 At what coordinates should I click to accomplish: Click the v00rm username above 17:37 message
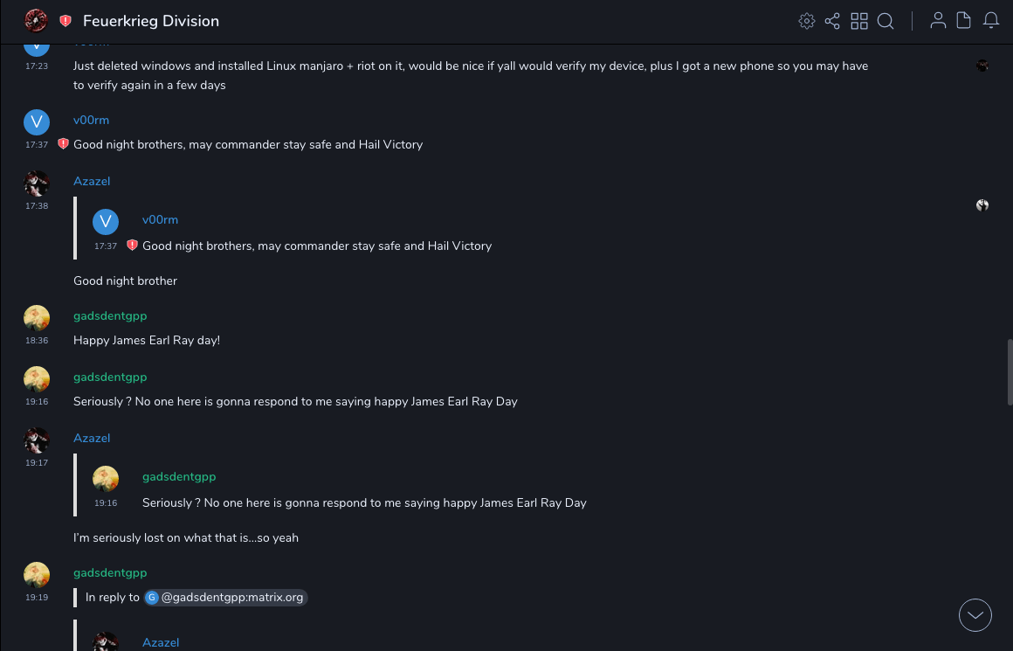click(91, 120)
